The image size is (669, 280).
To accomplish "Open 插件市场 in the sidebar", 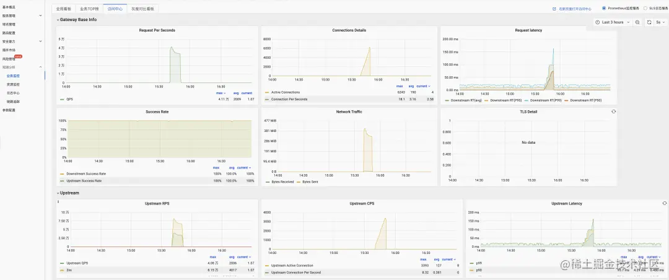I will 9,50.
